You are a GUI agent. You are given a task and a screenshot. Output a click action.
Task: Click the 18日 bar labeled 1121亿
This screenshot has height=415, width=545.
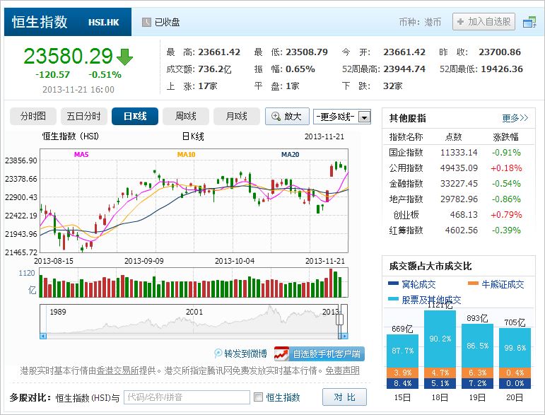click(440, 349)
